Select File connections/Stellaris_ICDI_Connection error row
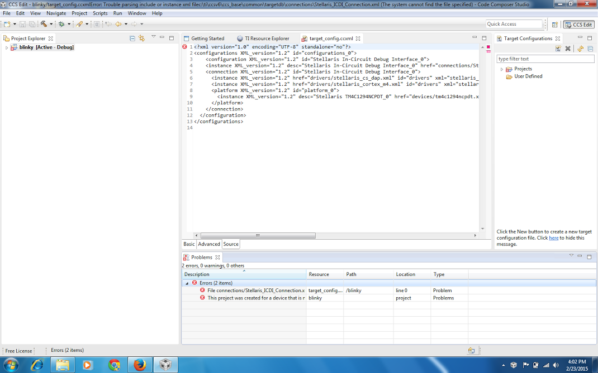Screen dimensions: 598x373 click(x=389, y=290)
